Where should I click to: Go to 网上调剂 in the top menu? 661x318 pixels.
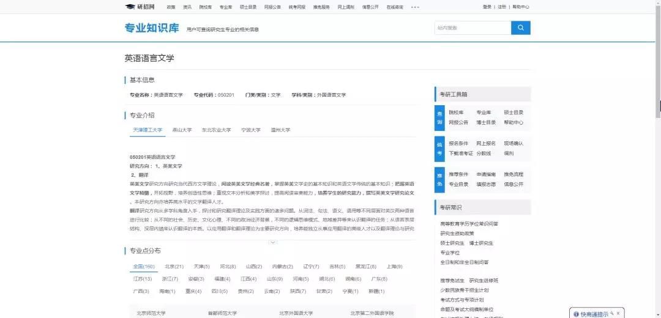click(345, 7)
